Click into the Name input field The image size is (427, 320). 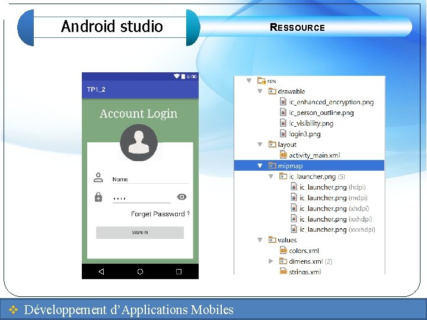150,180
